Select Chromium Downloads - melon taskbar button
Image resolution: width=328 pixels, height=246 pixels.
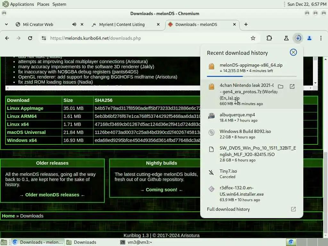38,242
